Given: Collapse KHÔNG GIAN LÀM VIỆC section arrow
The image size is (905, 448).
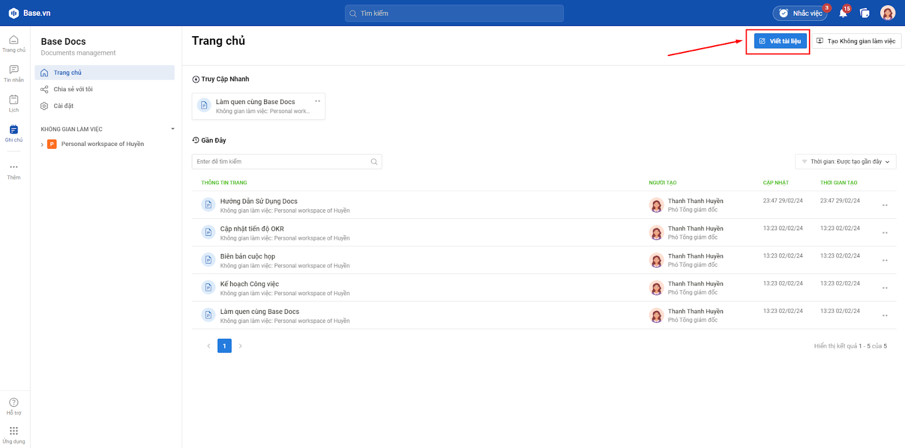Looking at the screenshot, I should 173,129.
